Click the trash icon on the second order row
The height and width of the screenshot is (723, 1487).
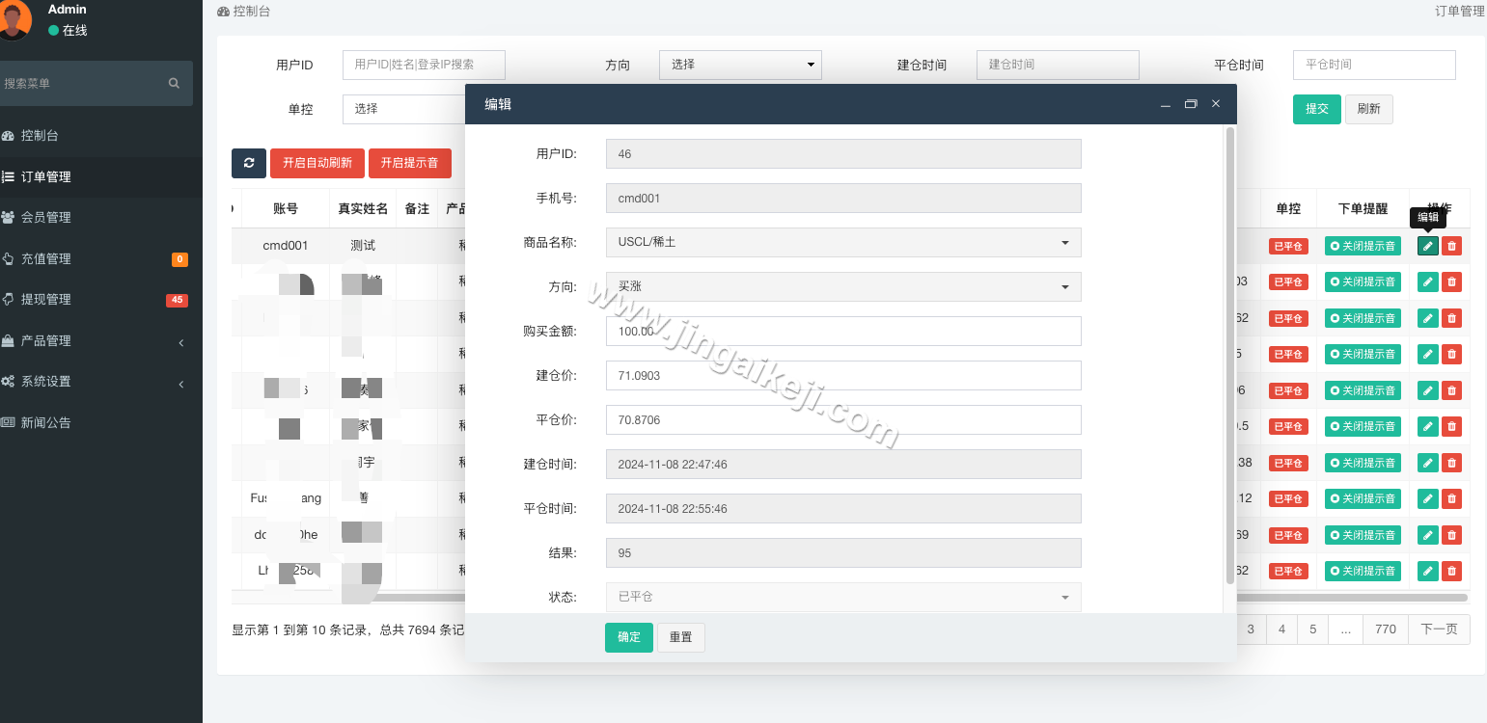[1451, 281]
